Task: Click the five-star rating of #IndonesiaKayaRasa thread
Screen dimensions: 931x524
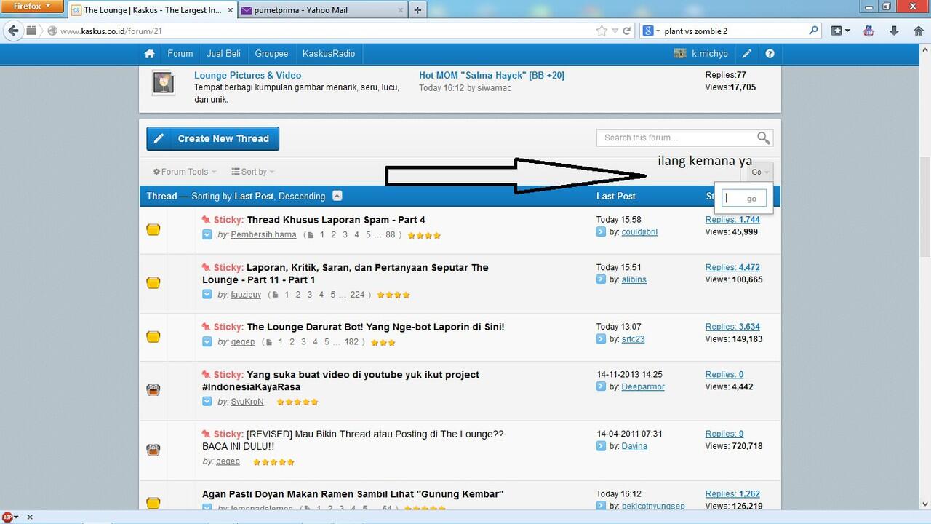Action: (297, 402)
